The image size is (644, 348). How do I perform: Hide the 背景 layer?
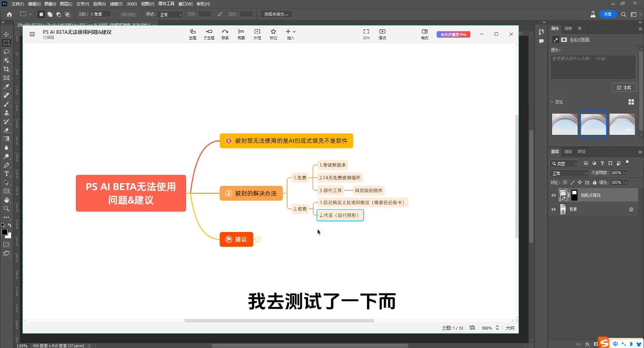pos(554,209)
